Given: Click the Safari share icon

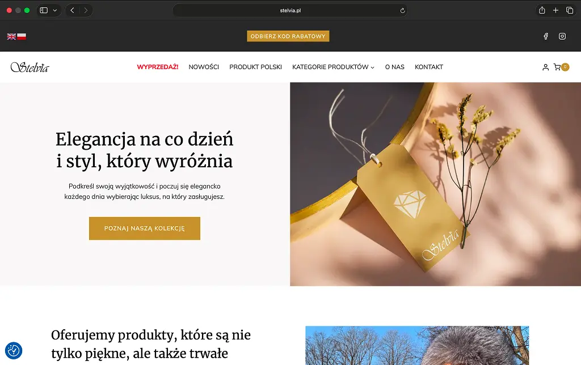Looking at the screenshot, I should (x=542, y=10).
